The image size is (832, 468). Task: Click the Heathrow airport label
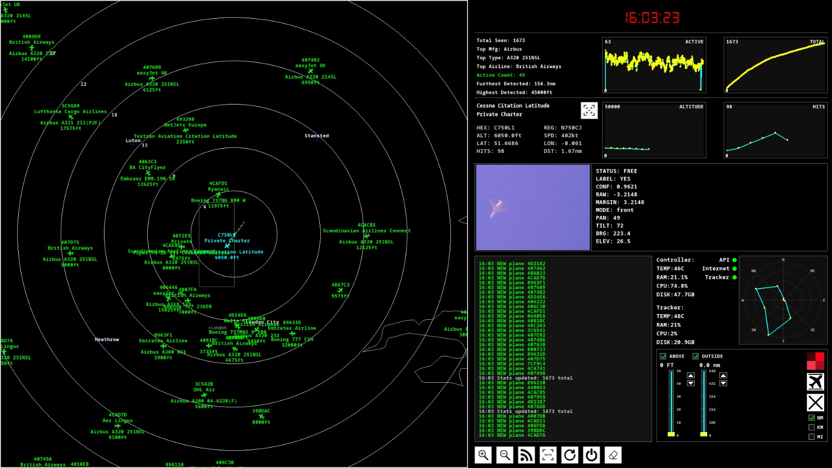point(107,340)
